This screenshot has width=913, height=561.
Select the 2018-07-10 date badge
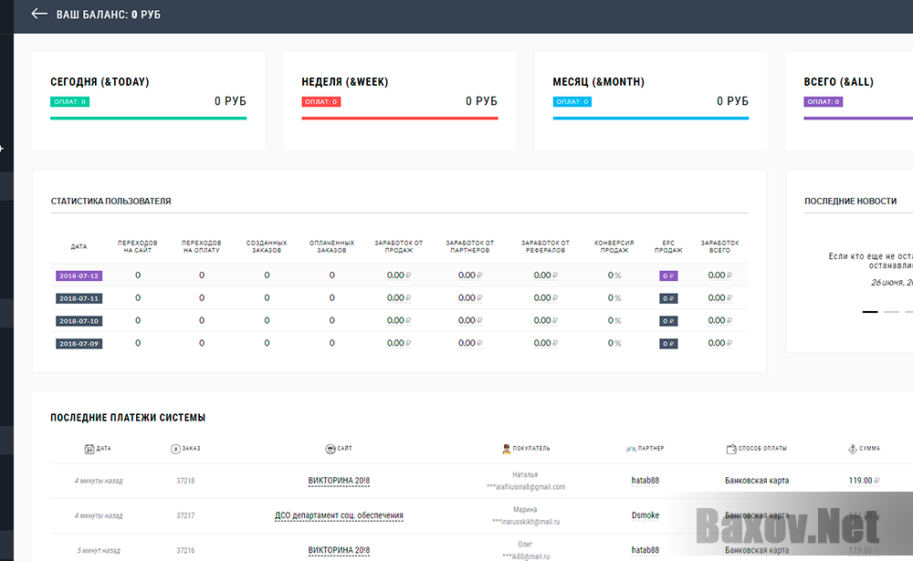click(79, 321)
